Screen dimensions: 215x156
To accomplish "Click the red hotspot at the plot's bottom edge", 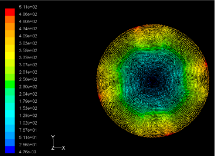I will 168,134.
